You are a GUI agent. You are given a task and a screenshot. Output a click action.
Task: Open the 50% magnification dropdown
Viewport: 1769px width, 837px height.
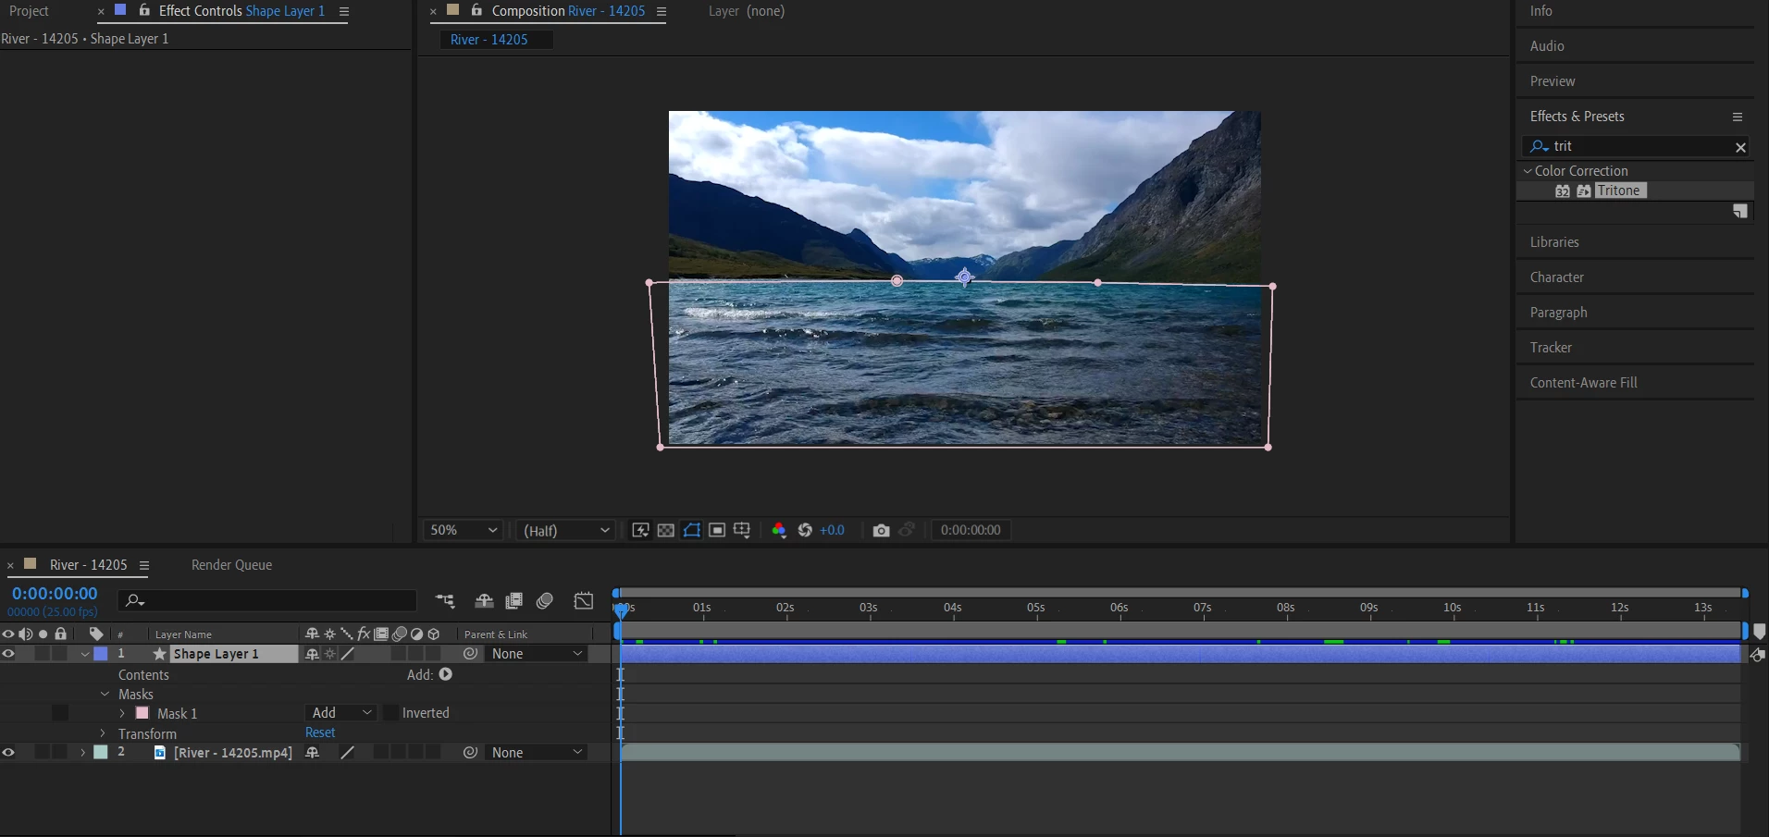click(x=463, y=530)
